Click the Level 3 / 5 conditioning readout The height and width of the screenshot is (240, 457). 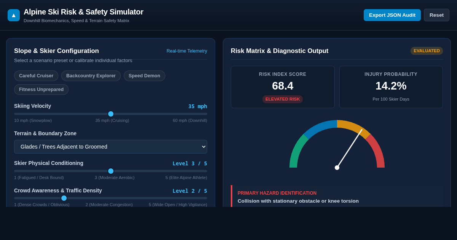point(190,163)
